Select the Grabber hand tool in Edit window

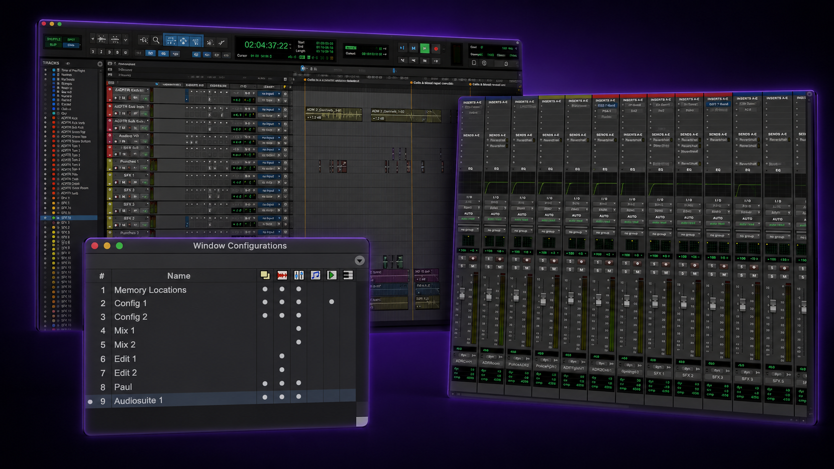[x=196, y=42]
